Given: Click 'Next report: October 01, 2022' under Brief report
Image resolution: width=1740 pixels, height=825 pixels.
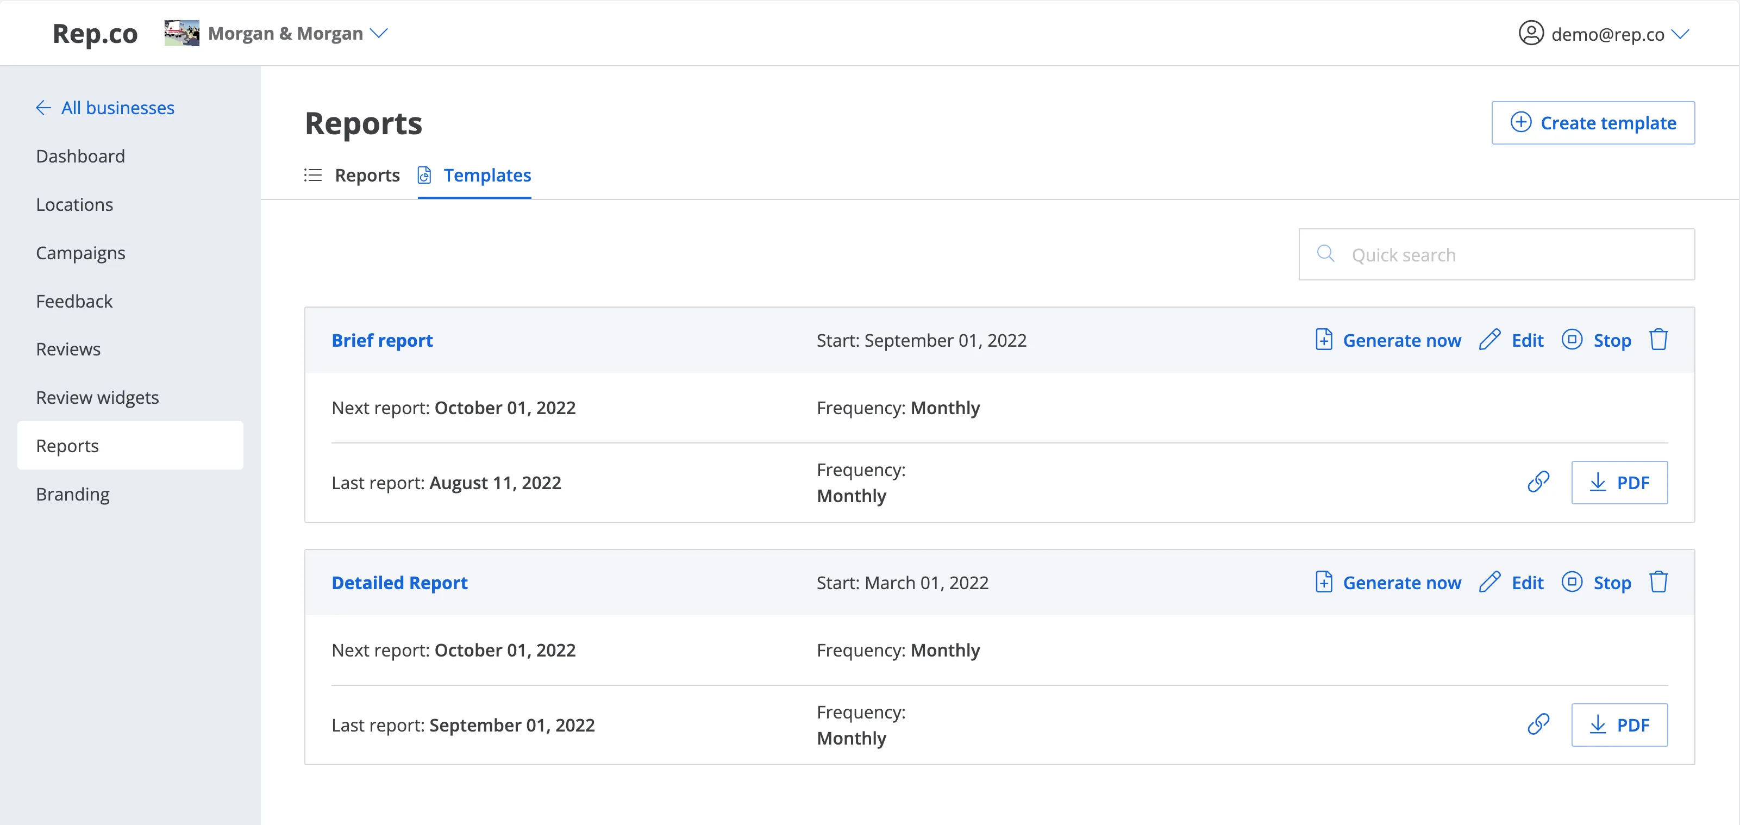Looking at the screenshot, I should pyautogui.click(x=454, y=408).
